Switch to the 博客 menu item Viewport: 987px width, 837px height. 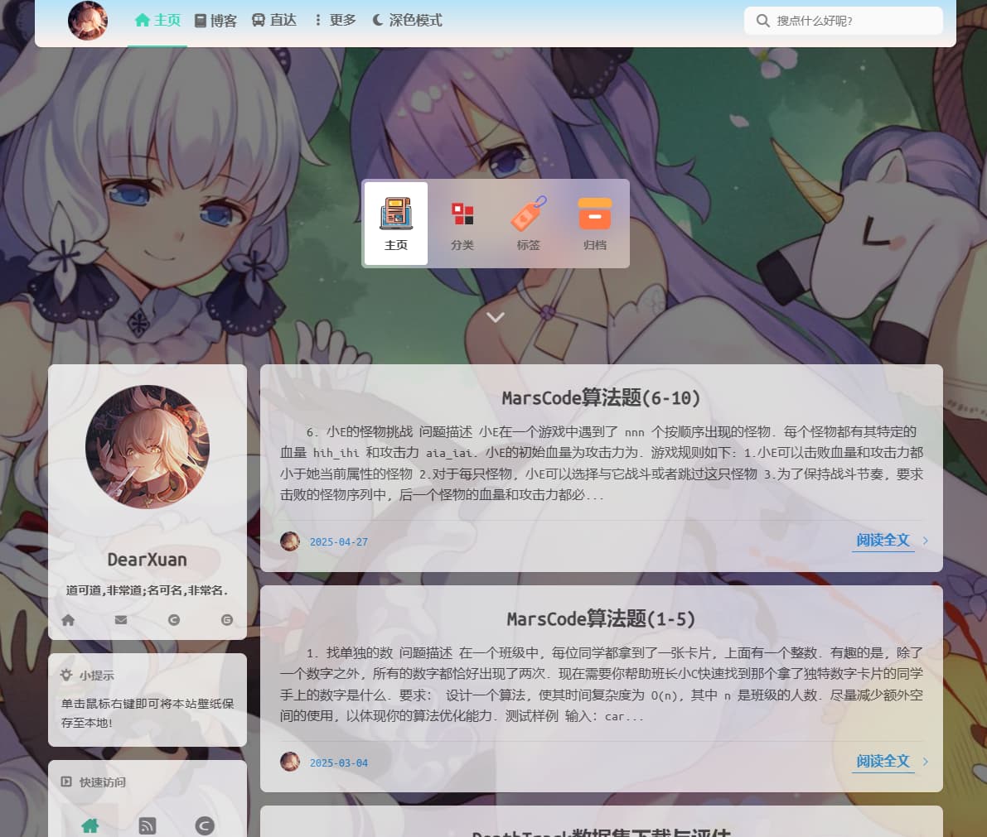tap(215, 20)
